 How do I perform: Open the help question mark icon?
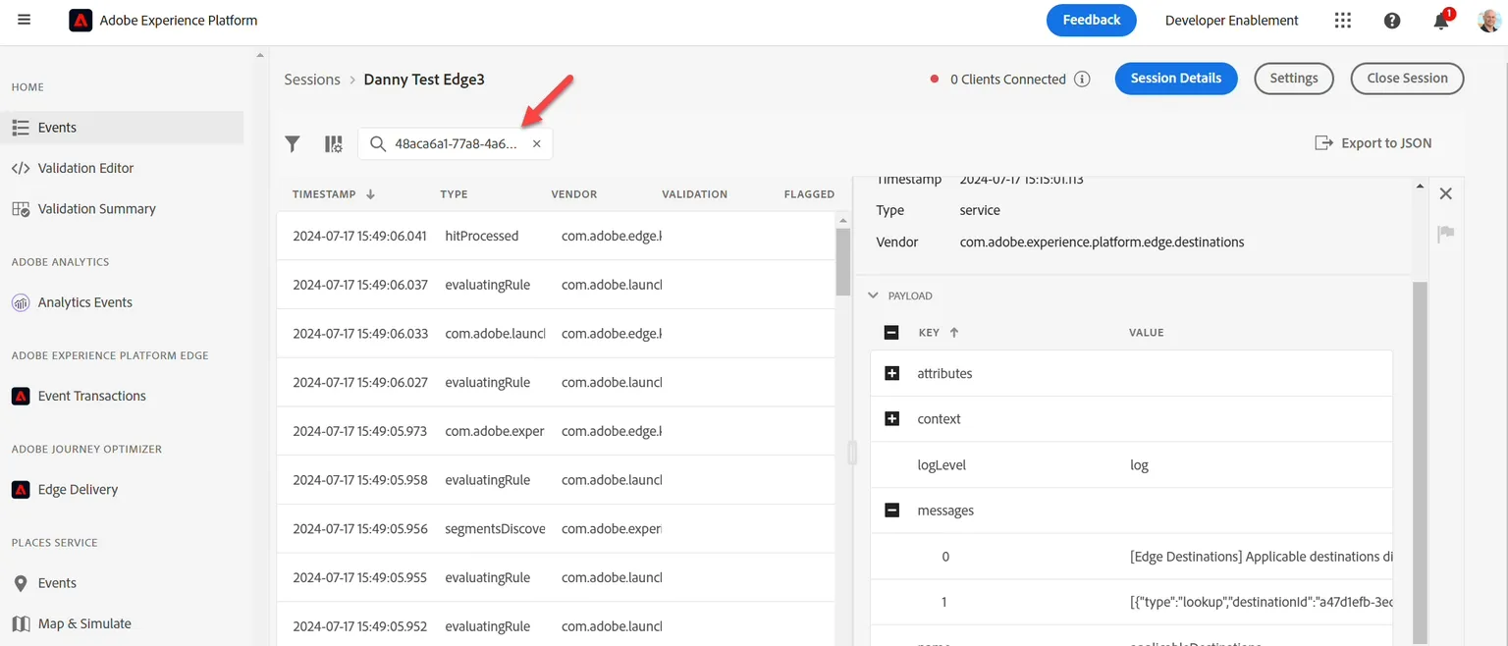tap(1392, 21)
